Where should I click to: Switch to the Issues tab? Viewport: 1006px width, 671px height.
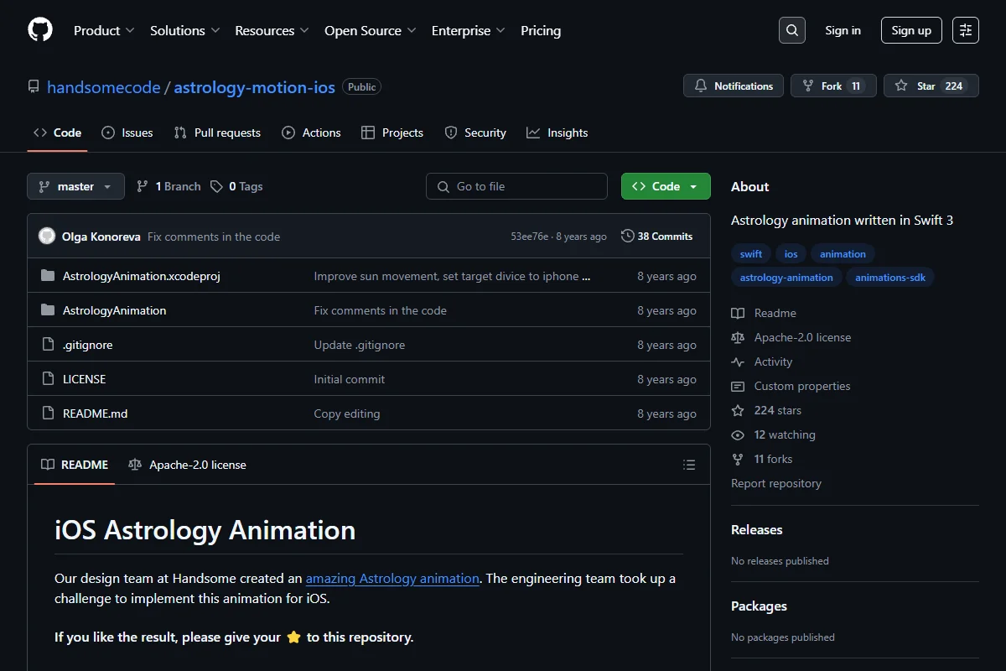pyautogui.click(x=127, y=133)
